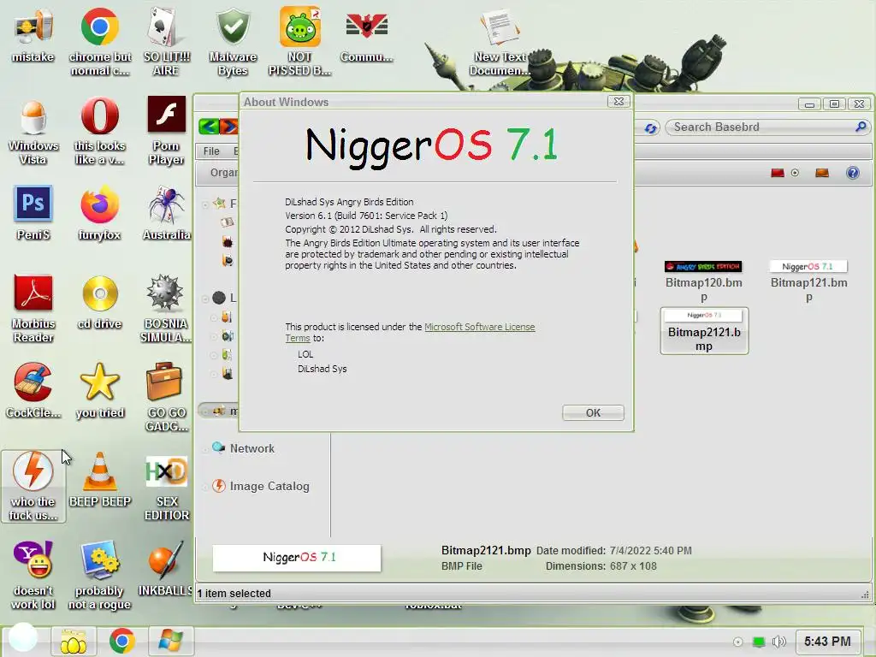
Task: Open the volume speaker tray icon
Action: [778, 642]
